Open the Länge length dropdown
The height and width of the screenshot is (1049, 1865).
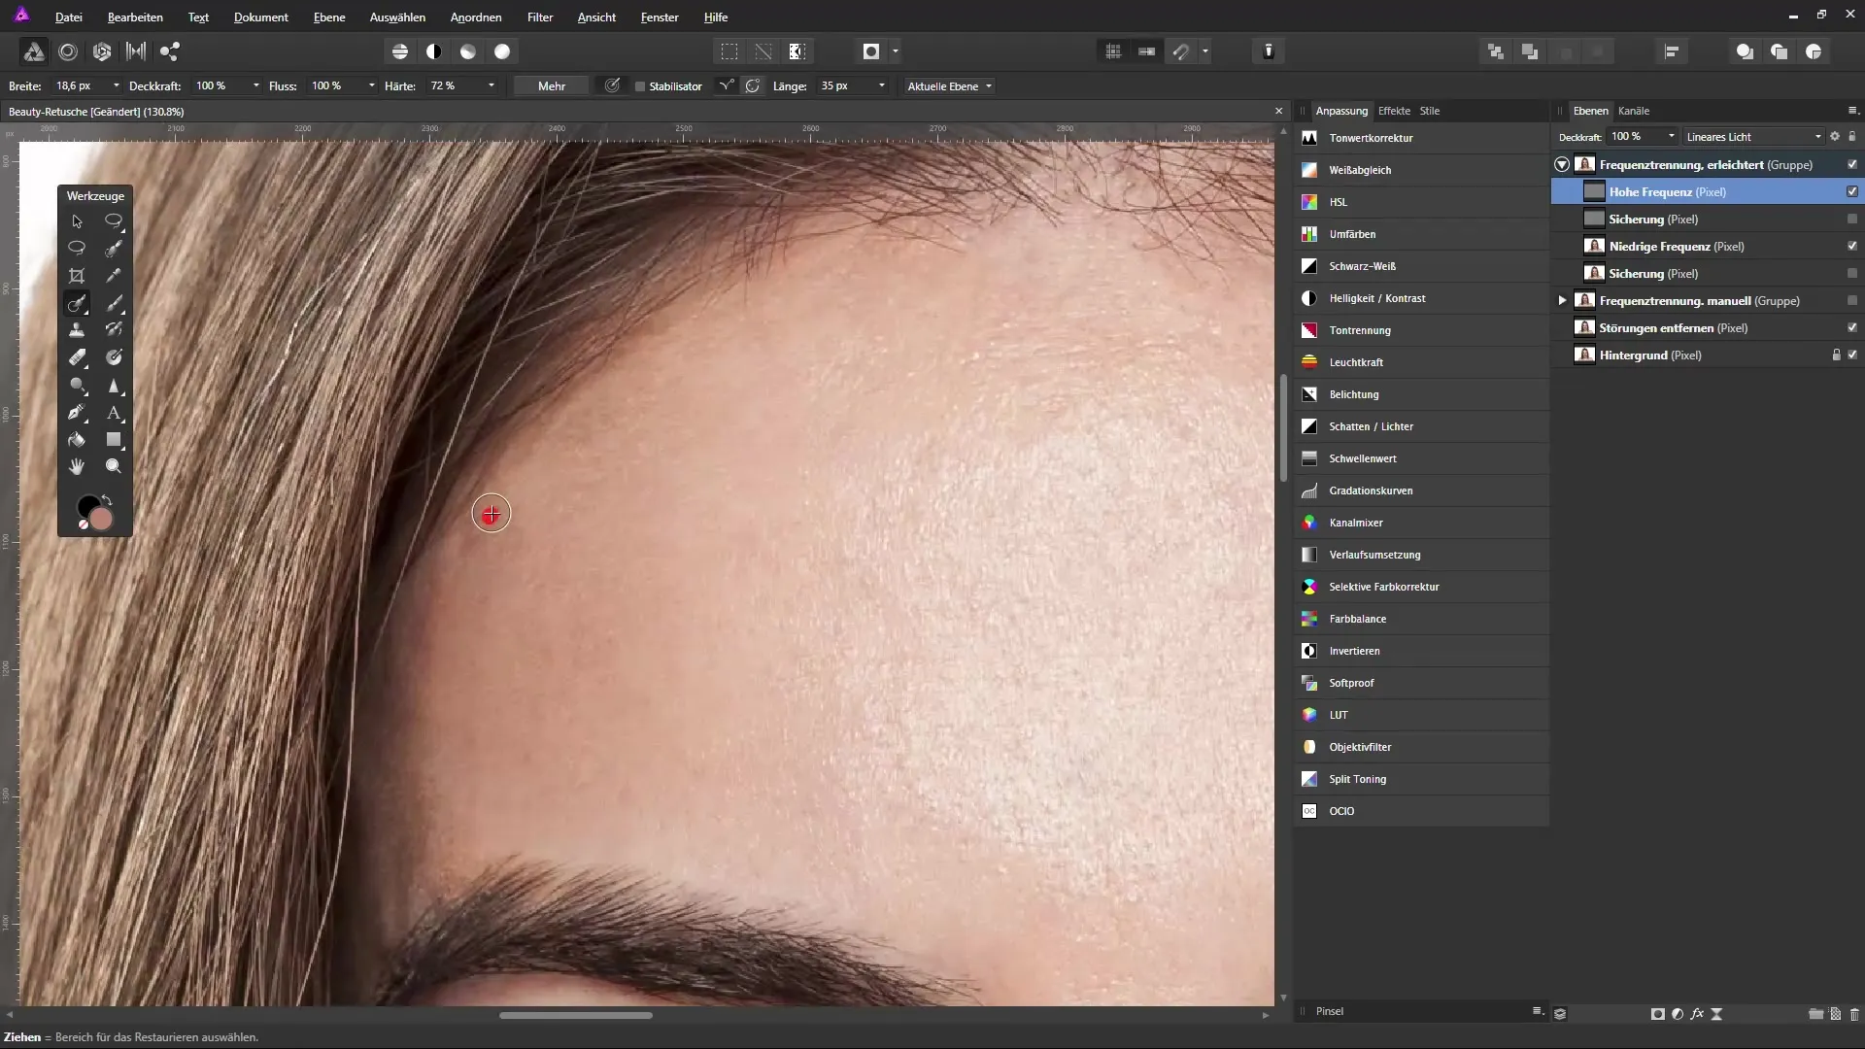tap(882, 86)
